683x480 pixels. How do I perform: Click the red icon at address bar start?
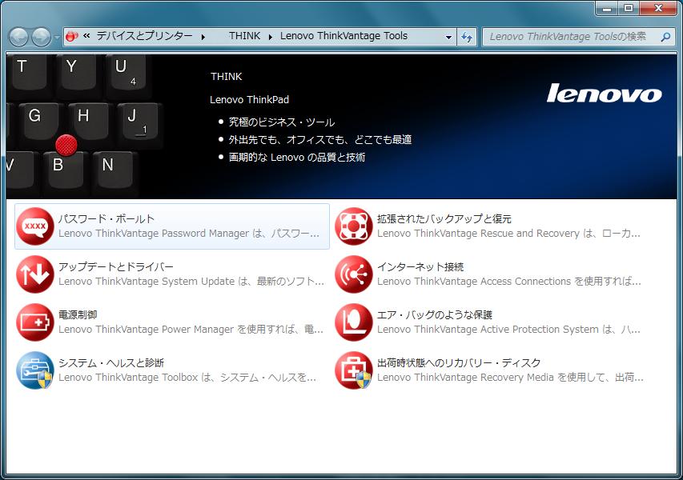(72, 36)
